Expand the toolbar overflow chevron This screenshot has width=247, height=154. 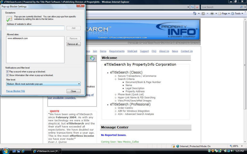tap(245, 12)
